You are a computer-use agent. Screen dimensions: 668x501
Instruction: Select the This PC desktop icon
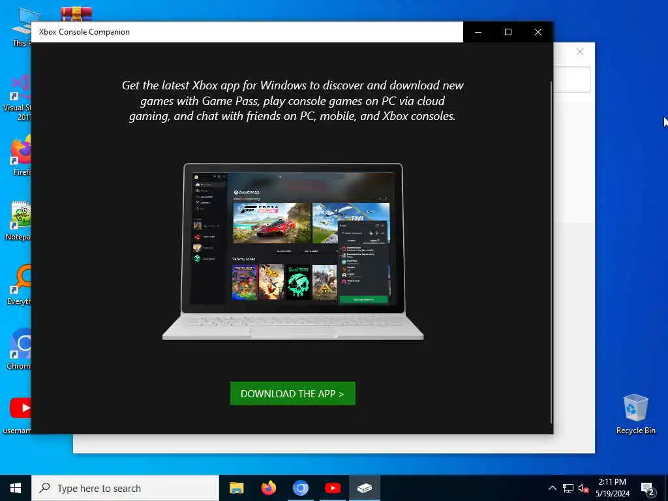pyautogui.click(x=22, y=27)
